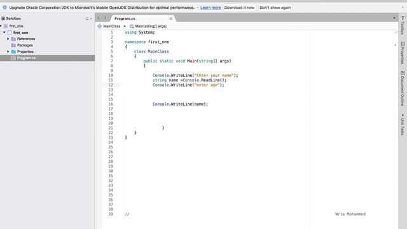The height and width of the screenshot is (229, 407).
Task: Click the Main method icon in breadcrumb
Action: tap(132, 26)
